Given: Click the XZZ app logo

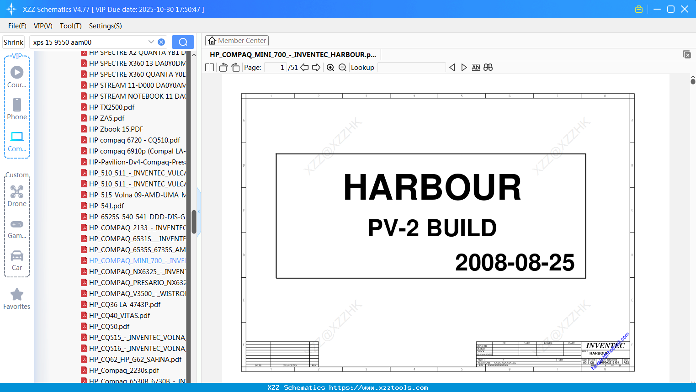Looking at the screenshot, I should pos(11,9).
